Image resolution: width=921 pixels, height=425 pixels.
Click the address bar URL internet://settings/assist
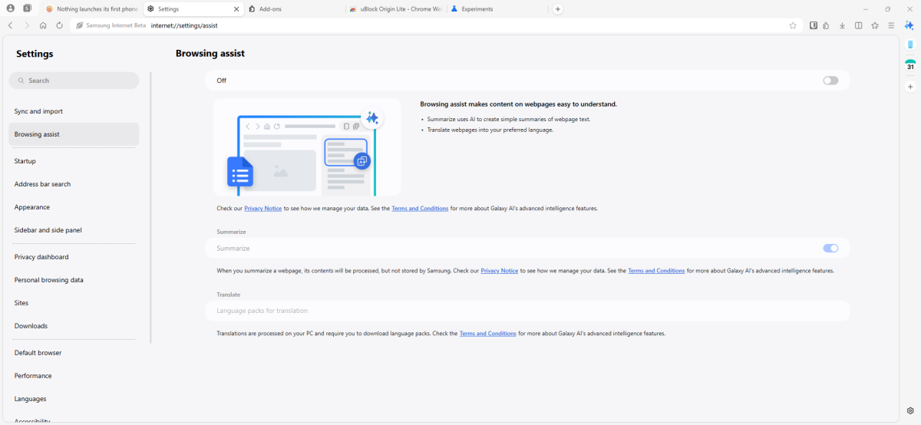pos(183,25)
